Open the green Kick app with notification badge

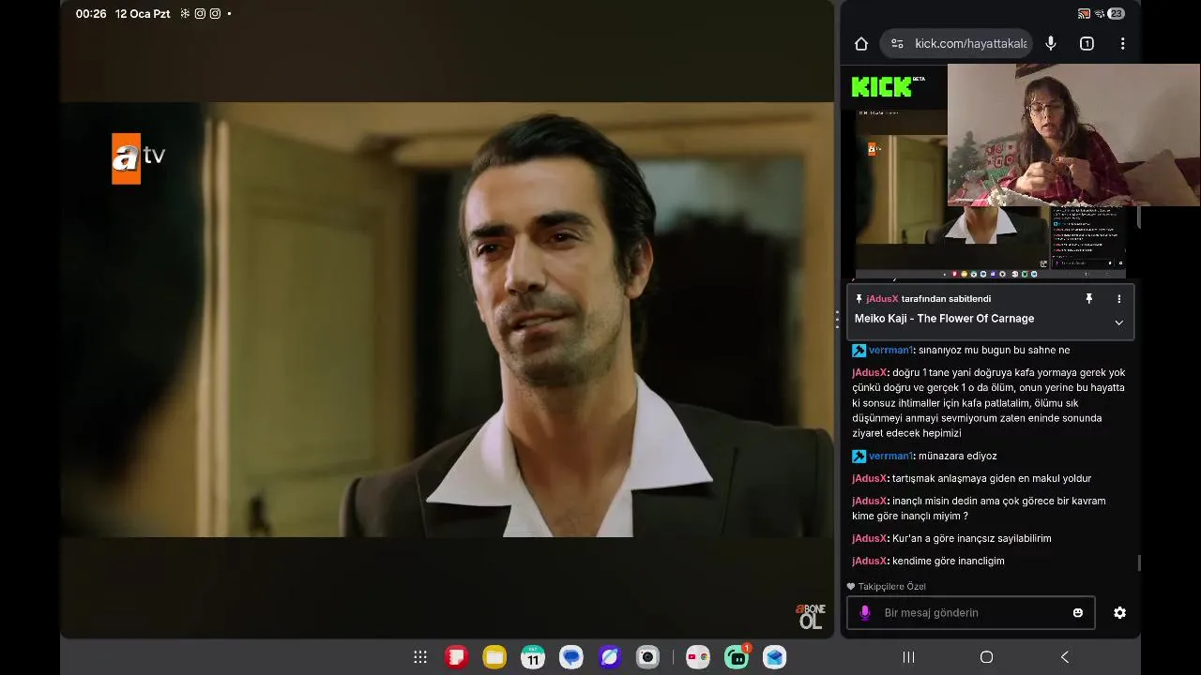(737, 657)
